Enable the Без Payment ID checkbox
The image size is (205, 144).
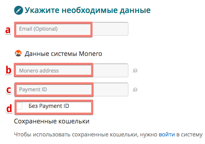point(20,106)
